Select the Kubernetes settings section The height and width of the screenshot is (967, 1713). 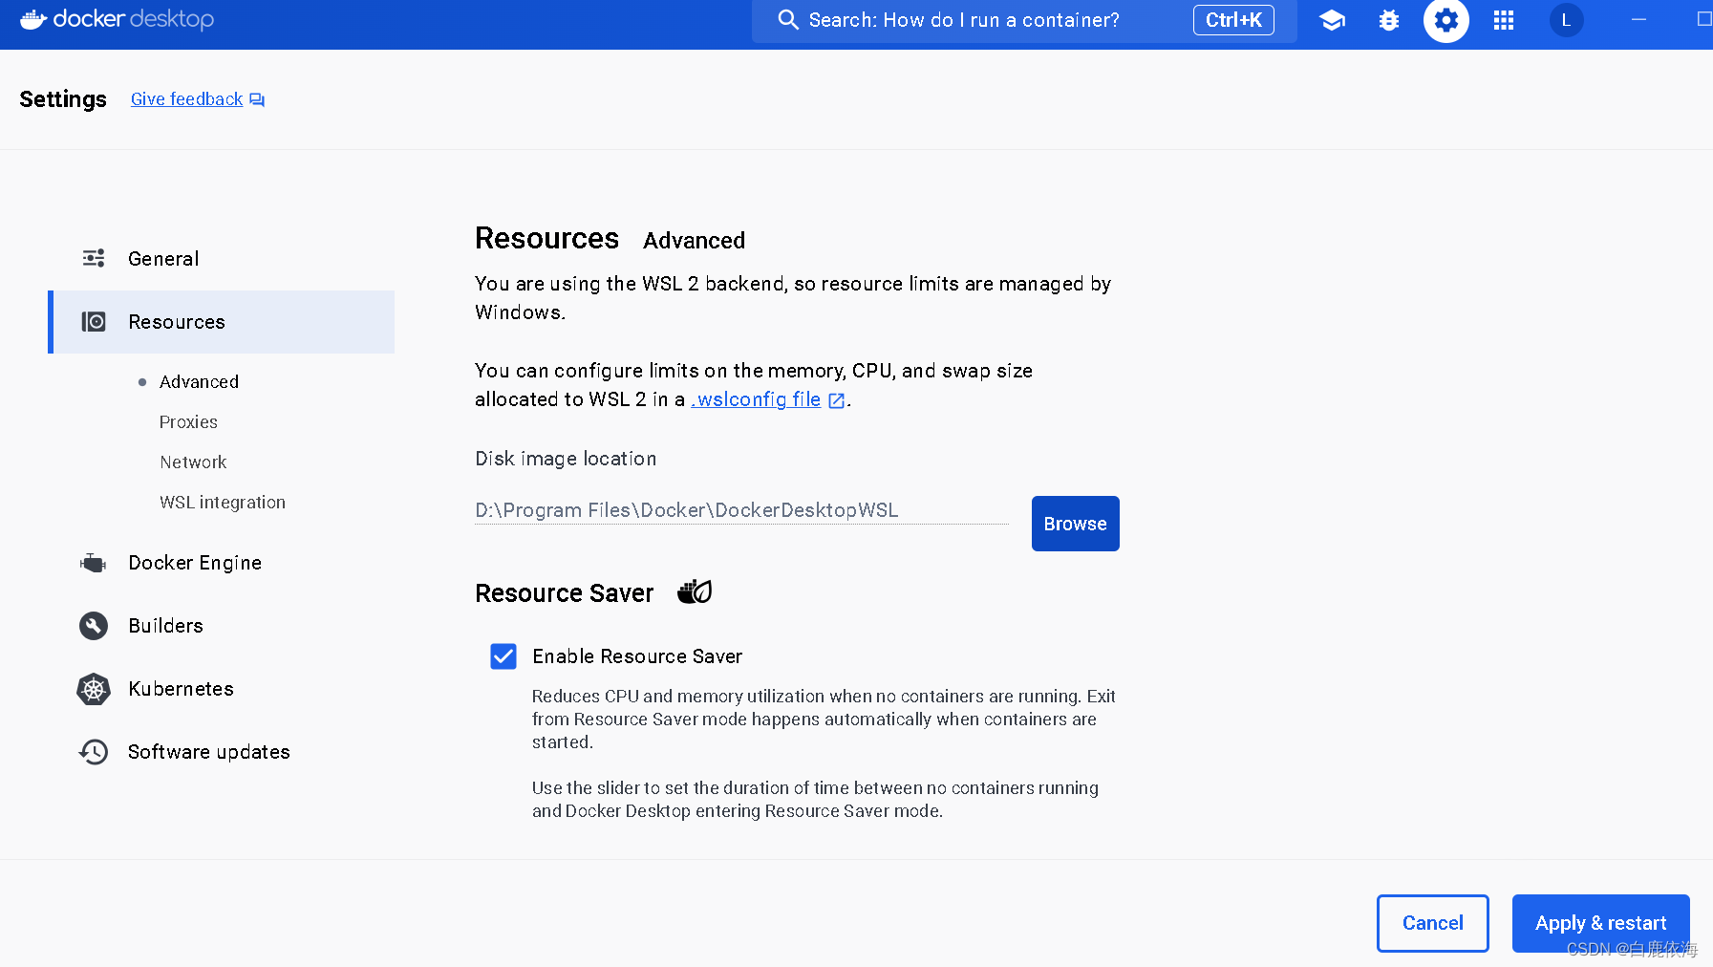point(181,688)
